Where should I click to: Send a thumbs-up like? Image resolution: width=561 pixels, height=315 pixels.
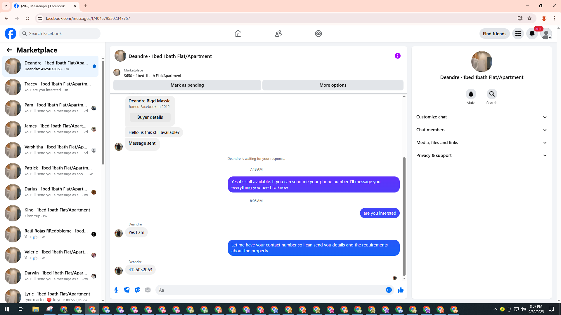[400, 290]
